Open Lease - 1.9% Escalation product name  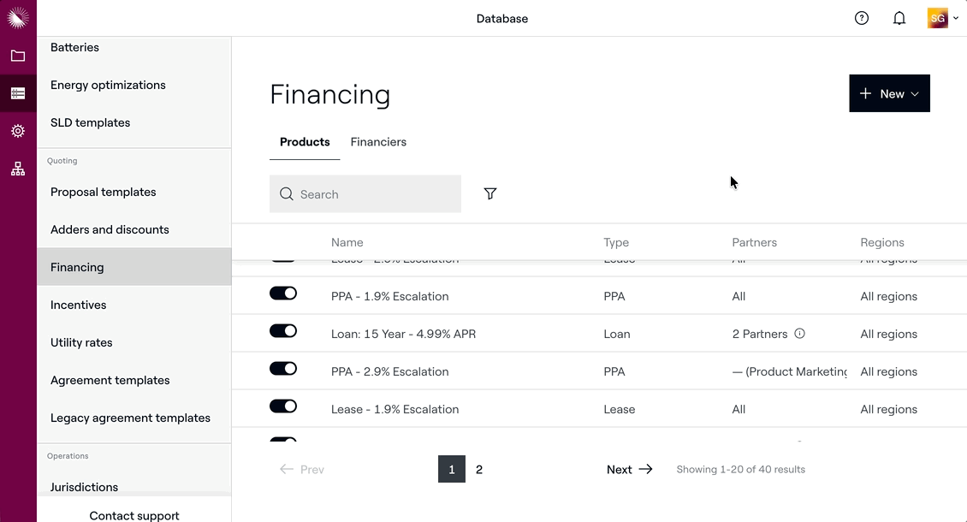(395, 409)
